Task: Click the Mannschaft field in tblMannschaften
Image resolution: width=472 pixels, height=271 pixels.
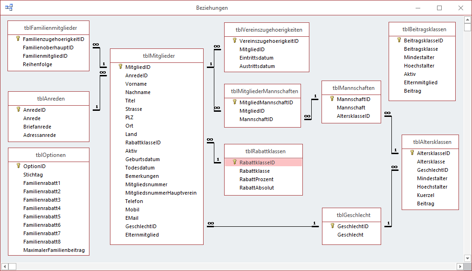Action: pos(351,108)
